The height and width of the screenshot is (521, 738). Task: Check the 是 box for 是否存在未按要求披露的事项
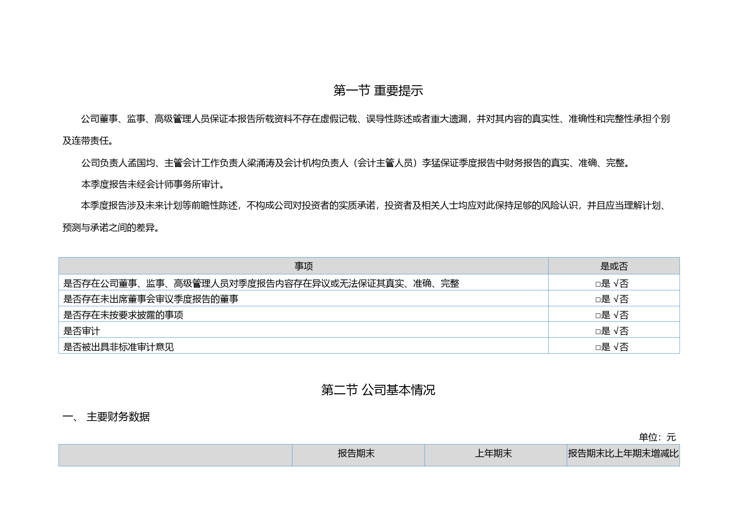598,316
